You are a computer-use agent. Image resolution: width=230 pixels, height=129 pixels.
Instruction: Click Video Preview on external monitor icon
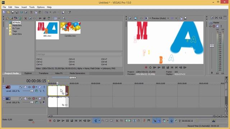135,18
